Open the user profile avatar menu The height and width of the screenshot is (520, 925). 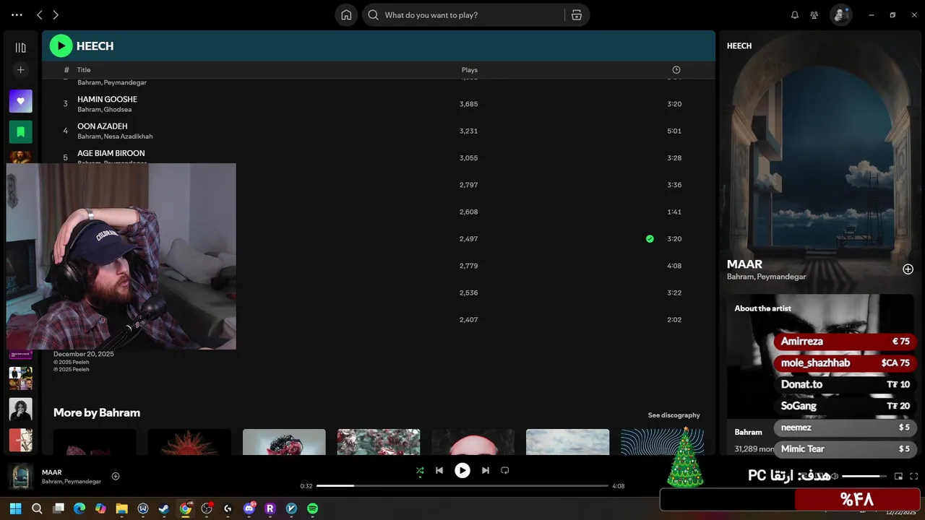[840, 14]
